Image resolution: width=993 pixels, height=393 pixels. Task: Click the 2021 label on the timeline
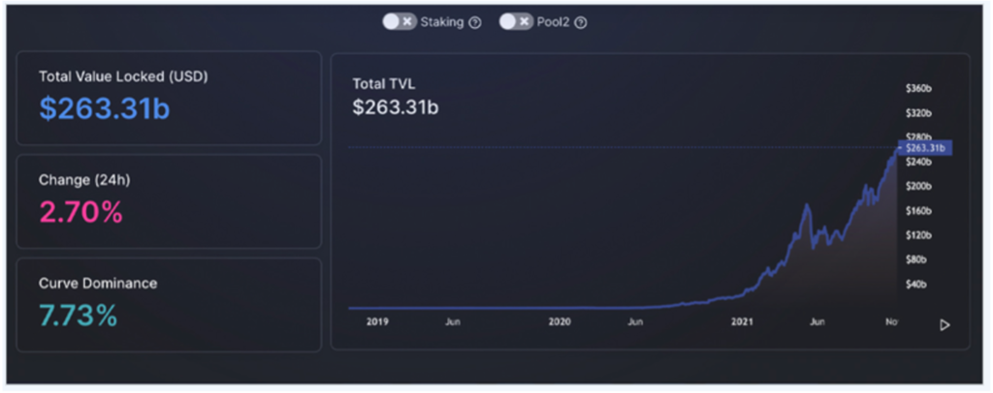tap(742, 322)
